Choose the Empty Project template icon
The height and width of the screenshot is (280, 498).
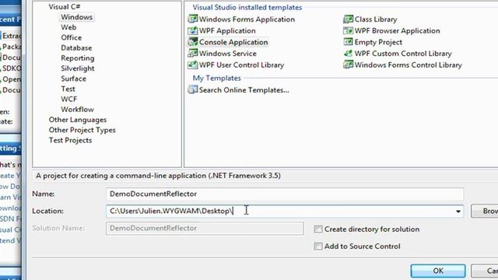pos(348,42)
